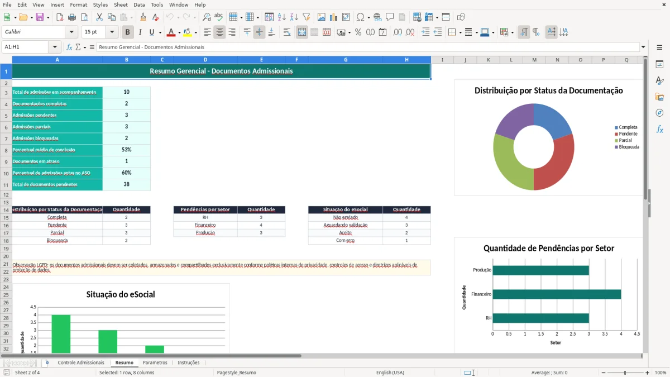Insert a chart
Screen dimensions: 670x377
pos(334,17)
